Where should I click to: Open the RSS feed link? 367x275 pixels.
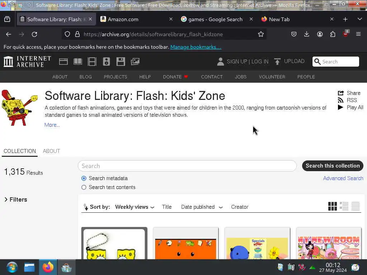tap(347, 100)
